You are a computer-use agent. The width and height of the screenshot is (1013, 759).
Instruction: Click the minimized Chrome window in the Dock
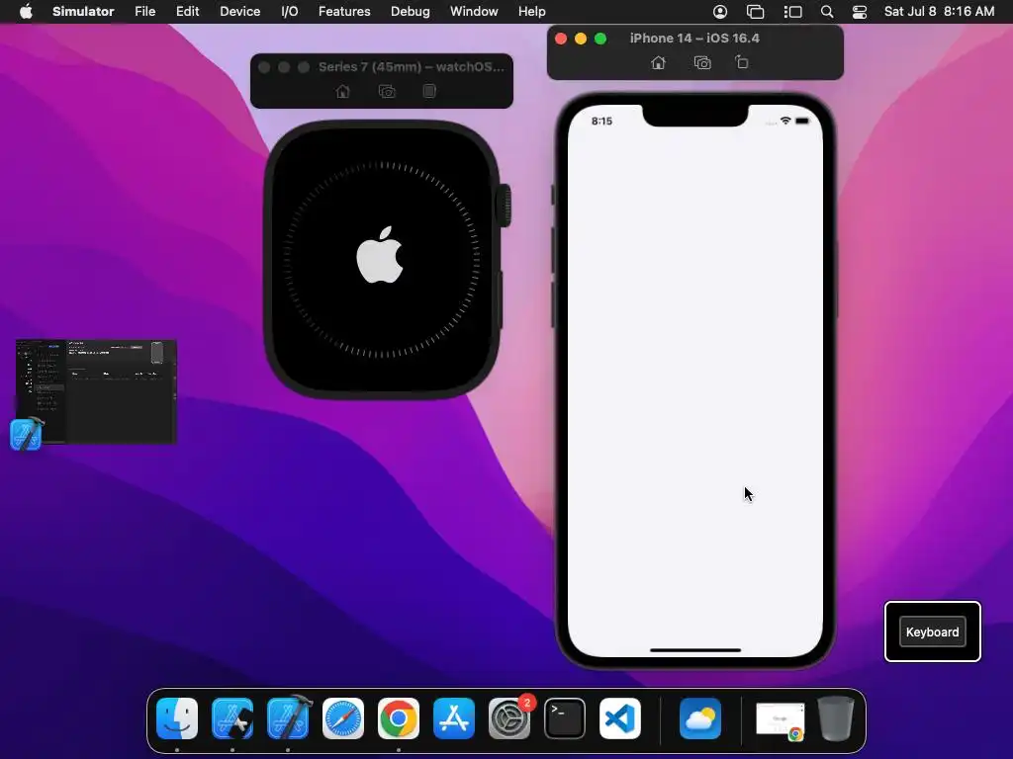point(781,720)
